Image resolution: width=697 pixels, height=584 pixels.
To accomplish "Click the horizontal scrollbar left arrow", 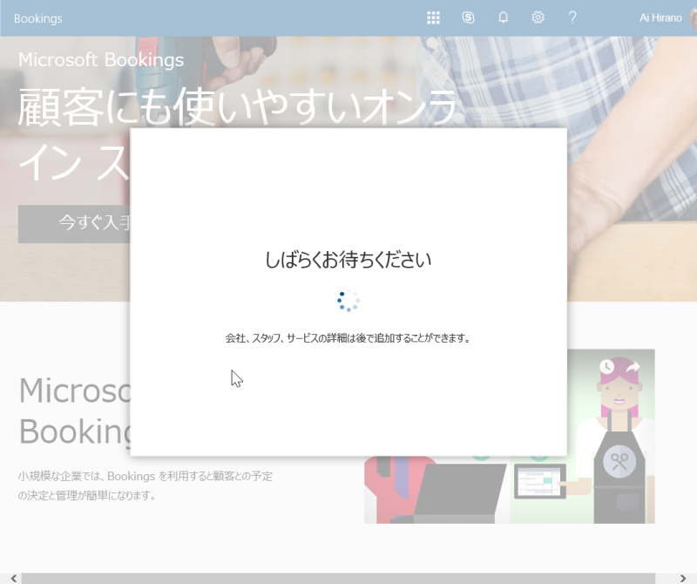I will point(14,578).
